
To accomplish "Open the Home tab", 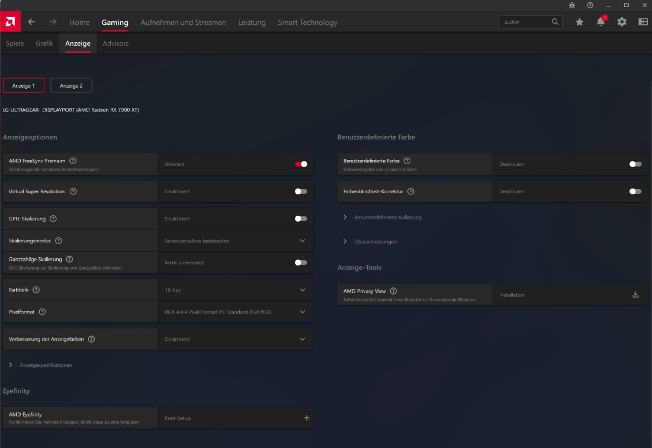I will [79, 23].
